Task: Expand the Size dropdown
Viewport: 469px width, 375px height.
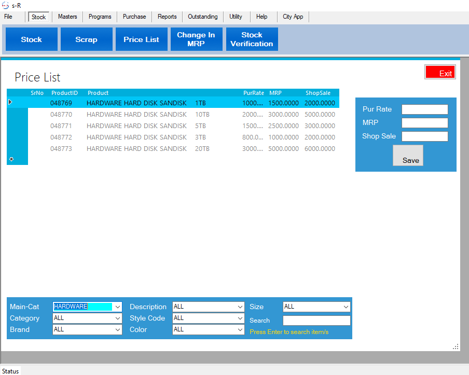Action: click(346, 307)
